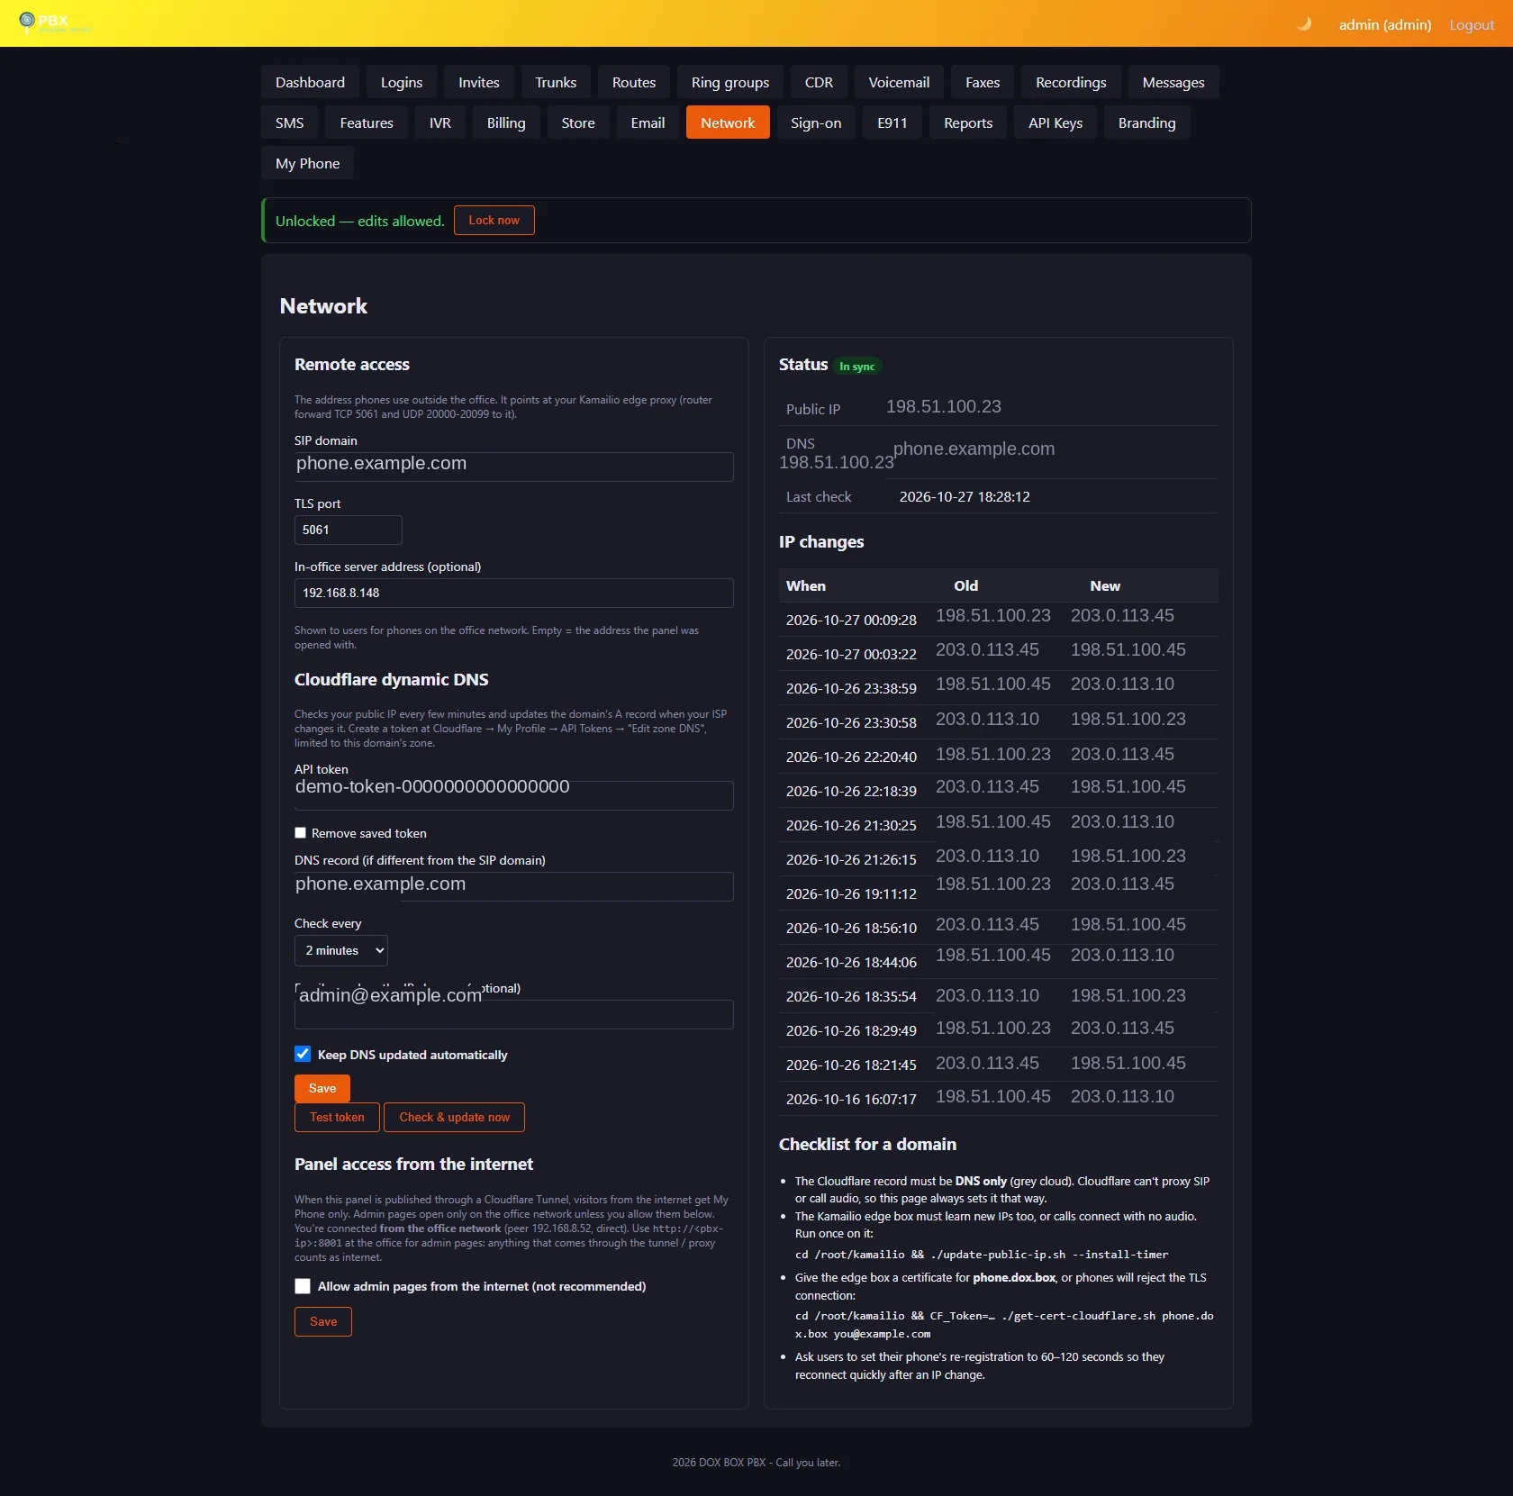The image size is (1513, 1496).
Task: Click the TLS port field
Action: (349, 530)
